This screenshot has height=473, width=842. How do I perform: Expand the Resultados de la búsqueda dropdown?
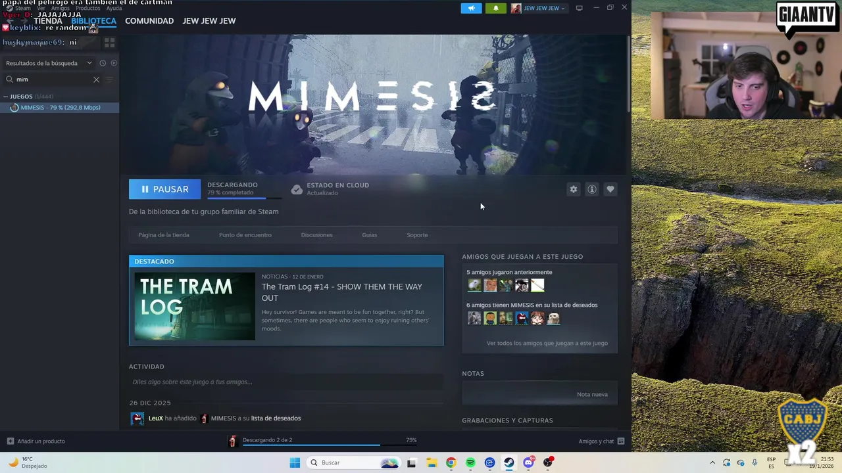pyautogui.click(x=49, y=63)
